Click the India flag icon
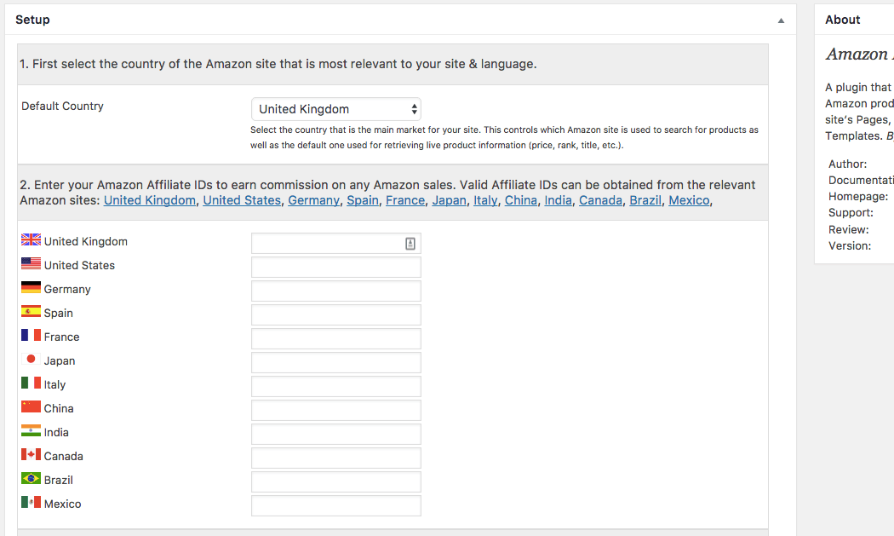894x536 pixels. (31, 430)
